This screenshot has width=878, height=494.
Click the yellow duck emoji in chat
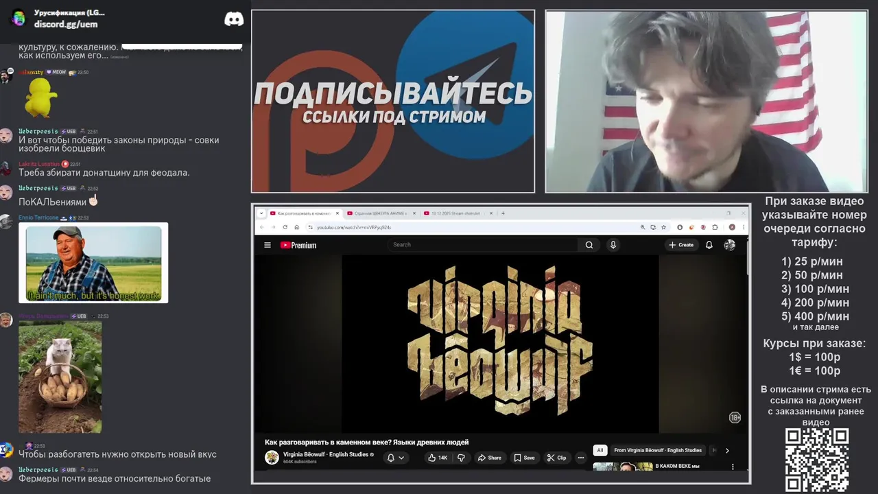point(40,97)
